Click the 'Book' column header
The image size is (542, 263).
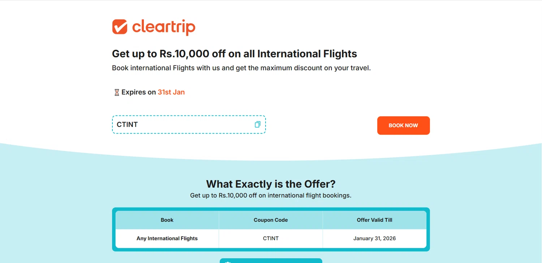[x=167, y=220]
